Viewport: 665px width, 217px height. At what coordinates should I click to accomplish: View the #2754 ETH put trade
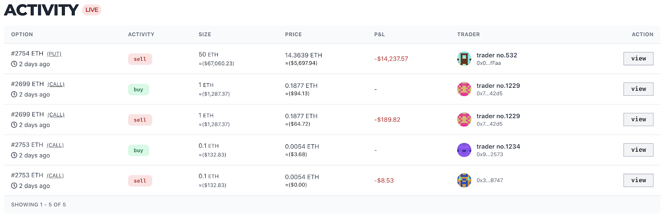[638, 59]
